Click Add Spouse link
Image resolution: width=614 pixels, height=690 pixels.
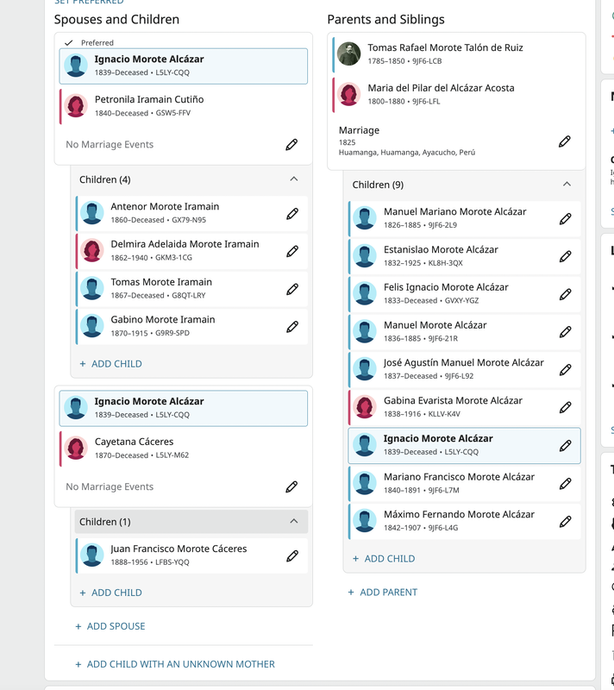pos(110,626)
